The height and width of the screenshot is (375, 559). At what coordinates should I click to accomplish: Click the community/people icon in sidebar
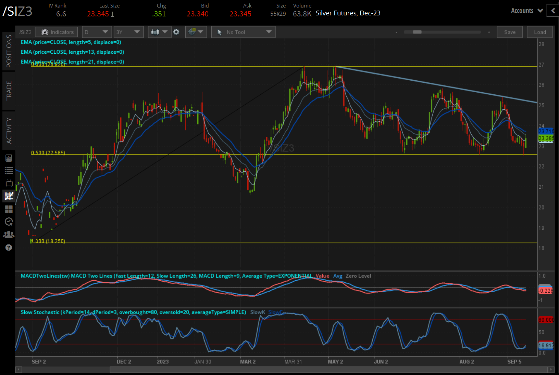coord(9,234)
